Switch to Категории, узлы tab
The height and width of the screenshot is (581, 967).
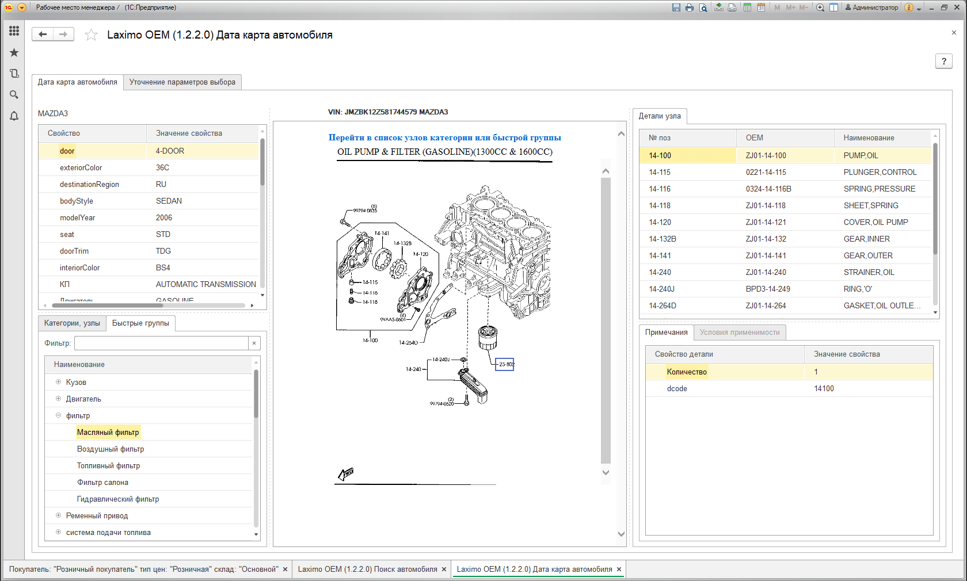coord(72,323)
